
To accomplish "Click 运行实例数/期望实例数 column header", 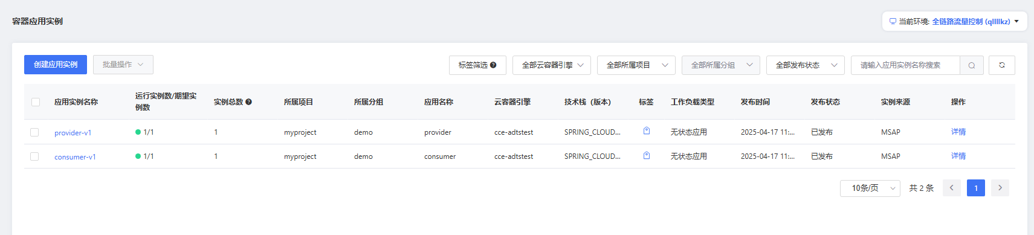I will point(166,101).
